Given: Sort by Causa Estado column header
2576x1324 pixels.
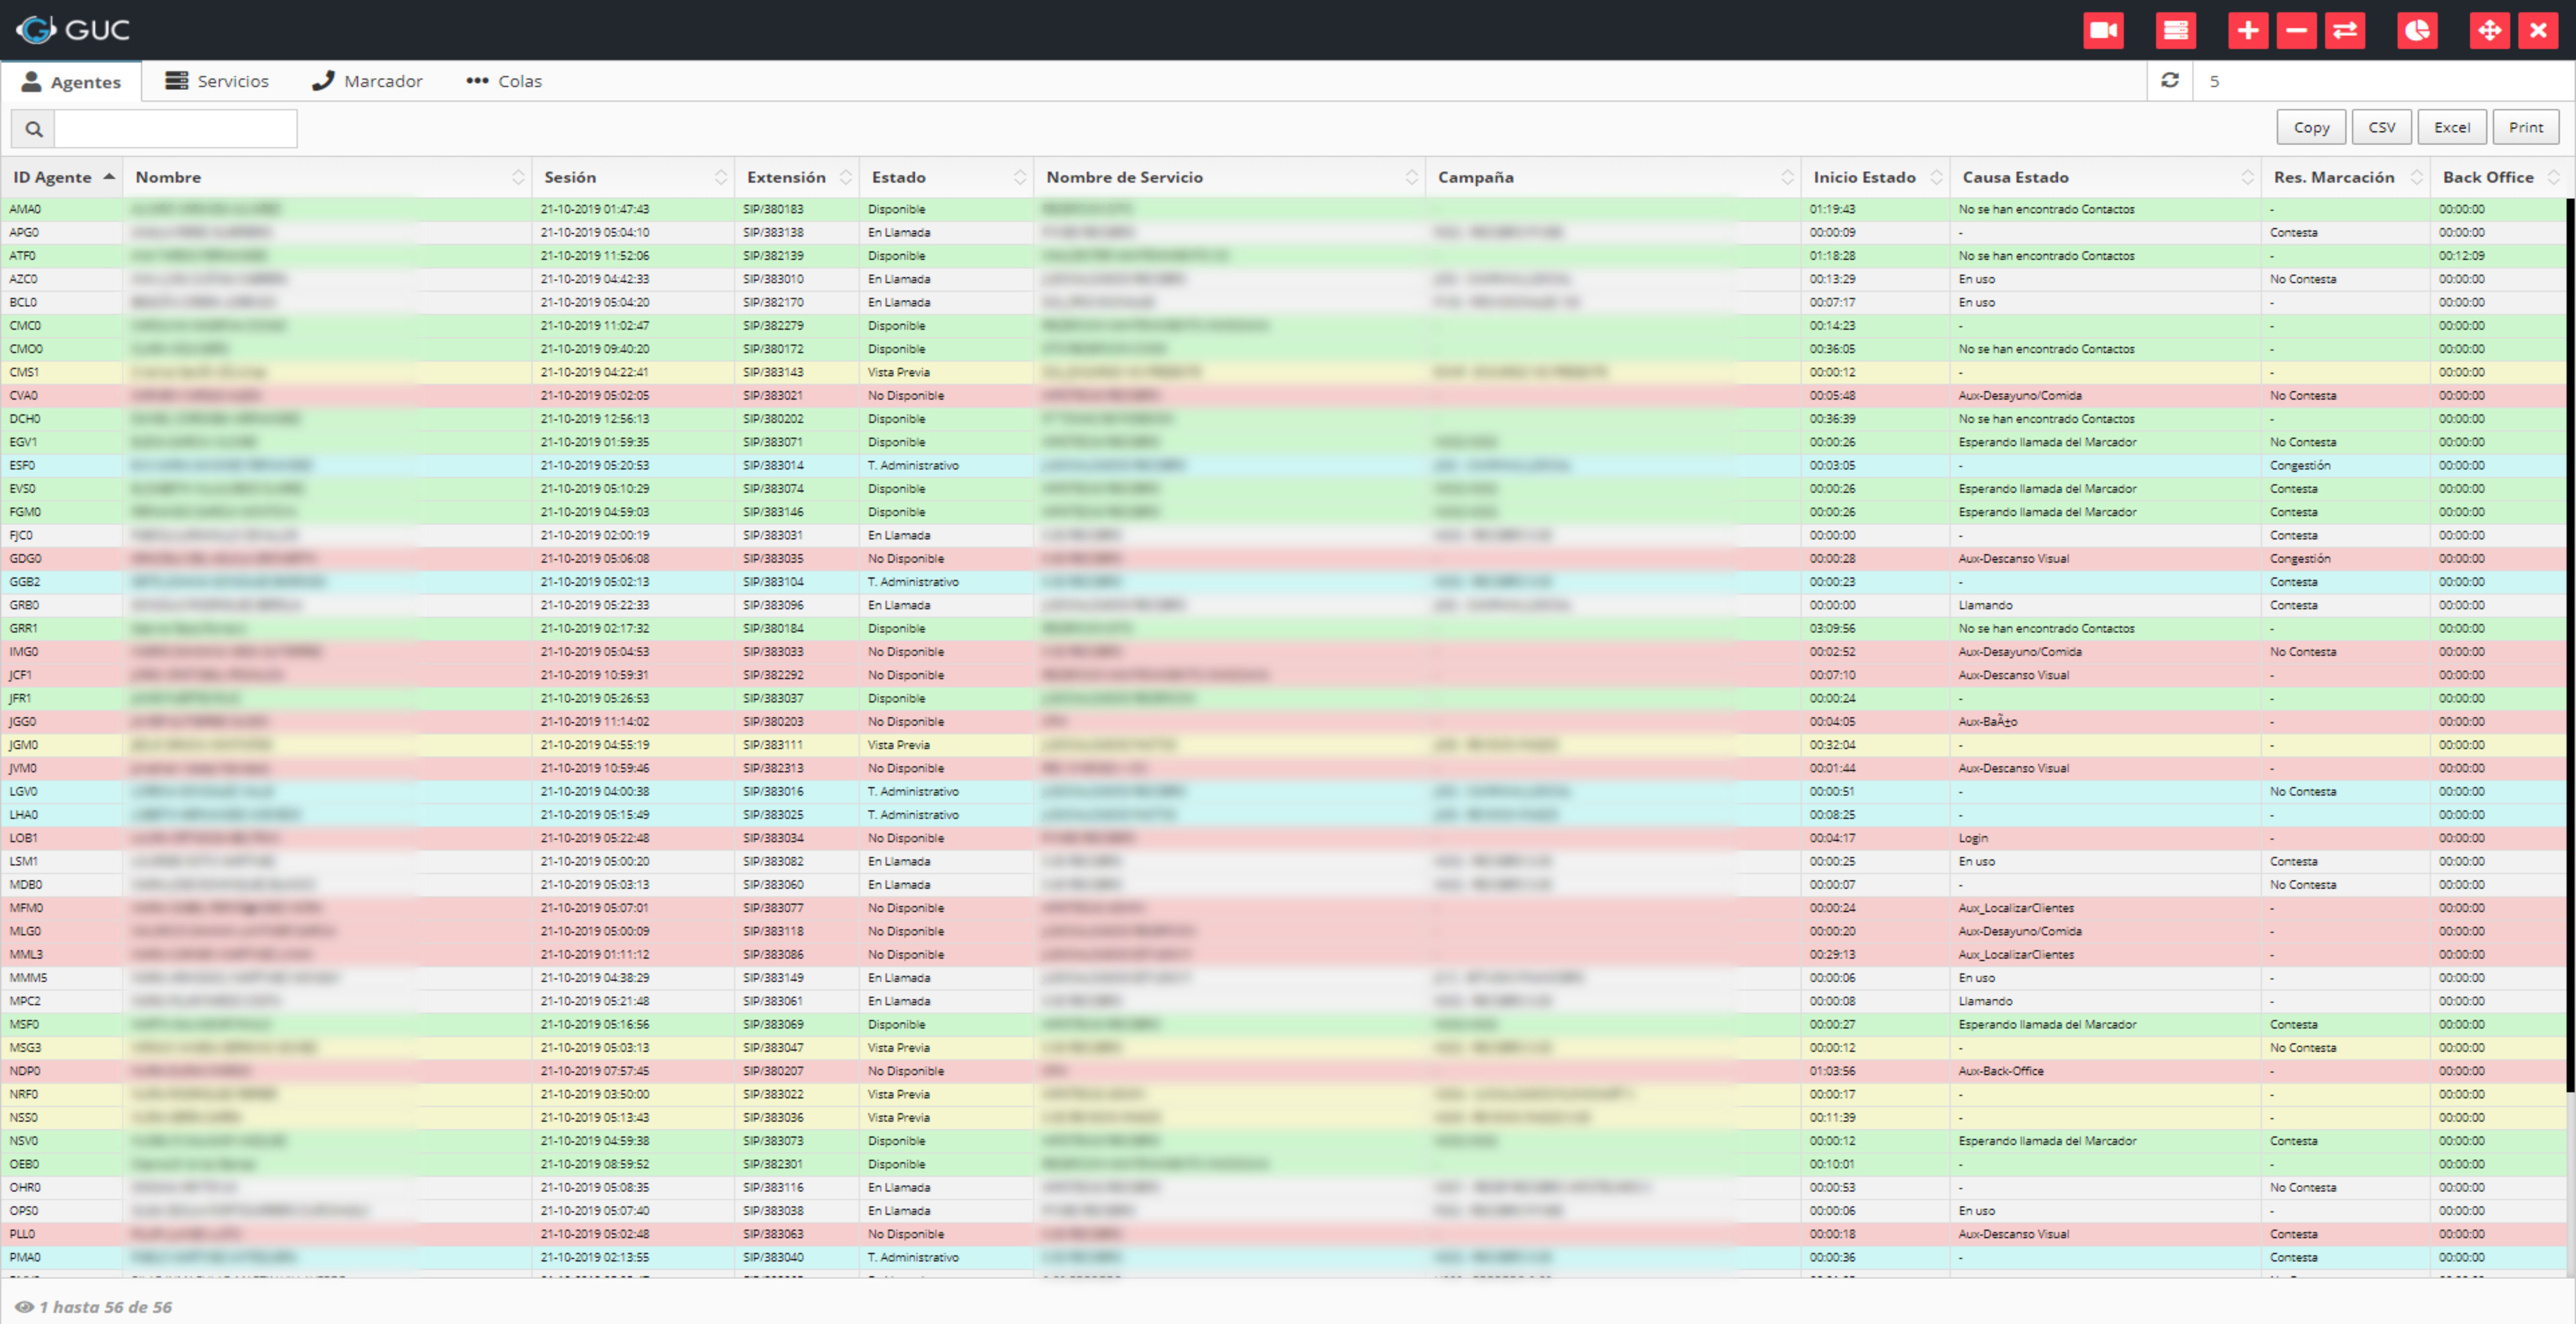Looking at the screenshot, I should pyautogui.click(x=2106, y=177).
